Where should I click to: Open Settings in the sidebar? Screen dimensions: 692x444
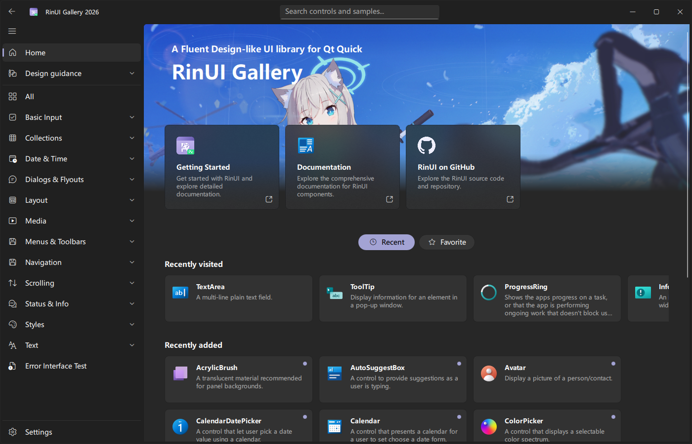(x=72, y=432)
